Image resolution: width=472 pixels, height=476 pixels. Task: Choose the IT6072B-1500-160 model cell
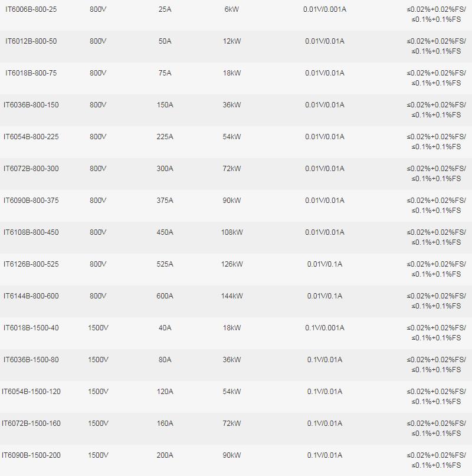[x=31, y=424]
